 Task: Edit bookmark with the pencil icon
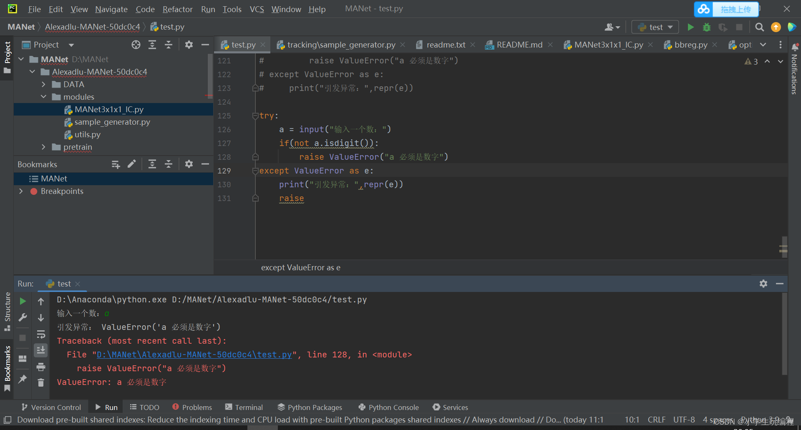coord(132,164)
